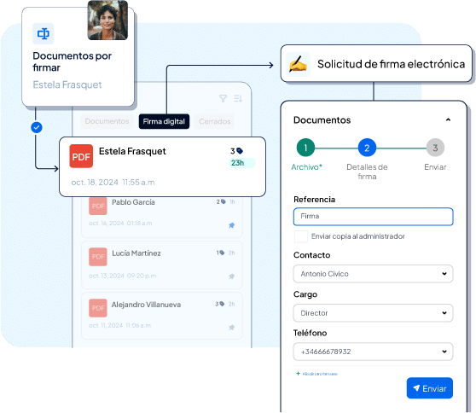The width and height of the screenshot is (476, 413).
Task: Switch to Cerrados tab
Action: (215, 121)
